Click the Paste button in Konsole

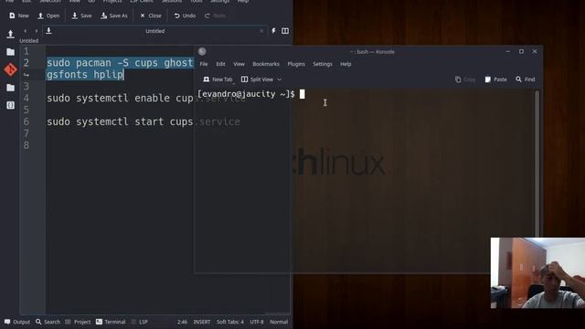click(495, 80)
